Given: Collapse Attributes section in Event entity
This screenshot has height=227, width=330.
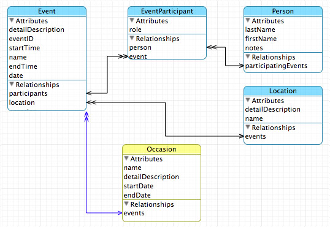Looking at the screenshot, I should pyautogui.click(x=12, y=21).
